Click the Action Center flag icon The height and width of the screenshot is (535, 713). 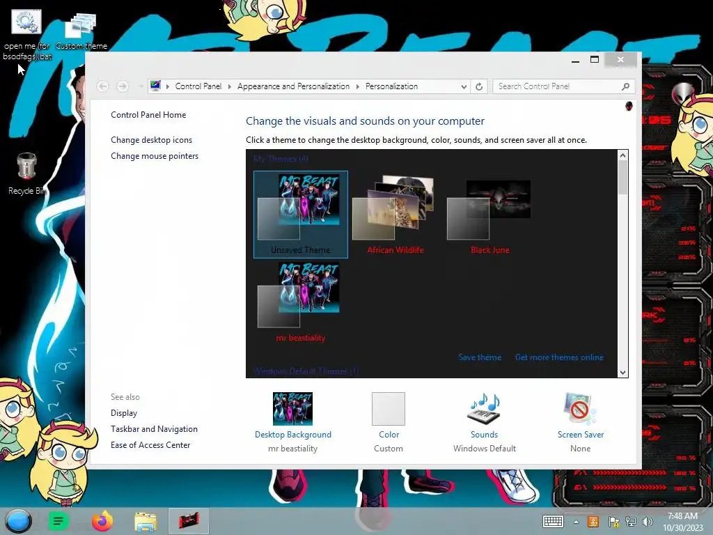(x=614, y=522)
